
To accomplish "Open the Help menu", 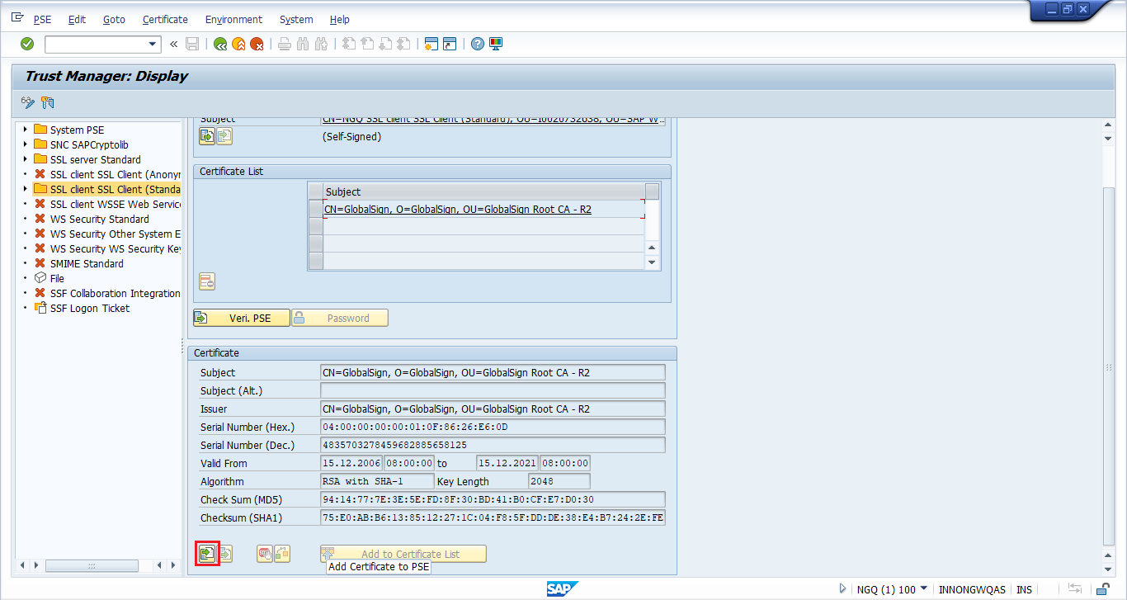I will pyautogui.click(x=339, y=19).
